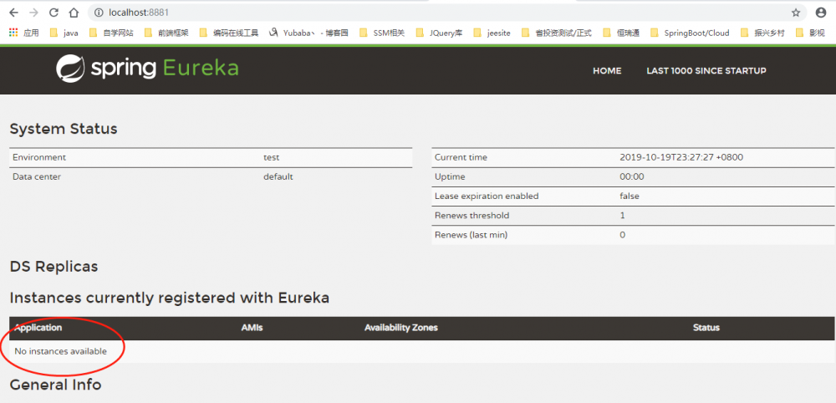Viewport: 836px width, 403px height.
Task: Click the System Status heading
Action: coord(64,129)
